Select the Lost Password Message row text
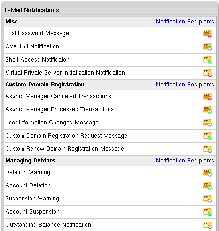219x231 pixels. 37,33
